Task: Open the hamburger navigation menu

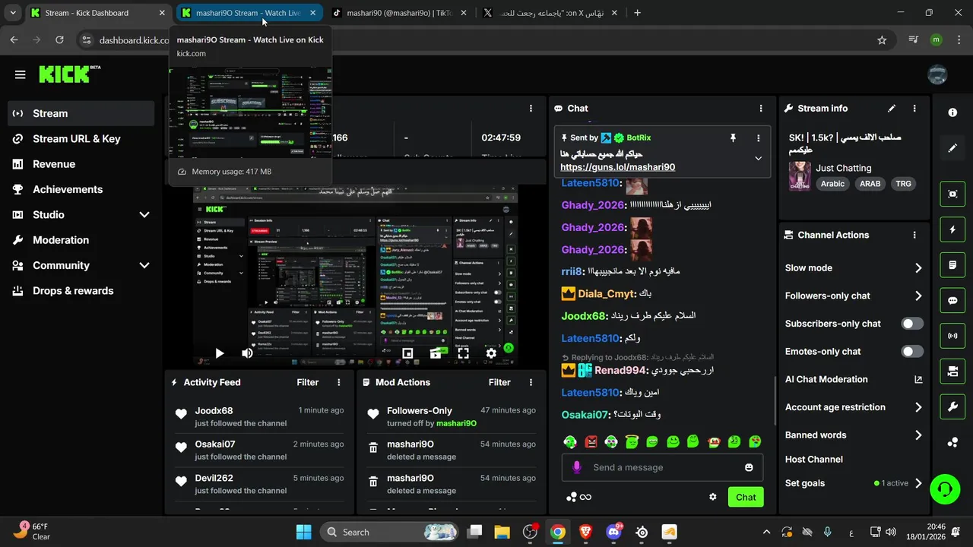Action: pos(21,74)
